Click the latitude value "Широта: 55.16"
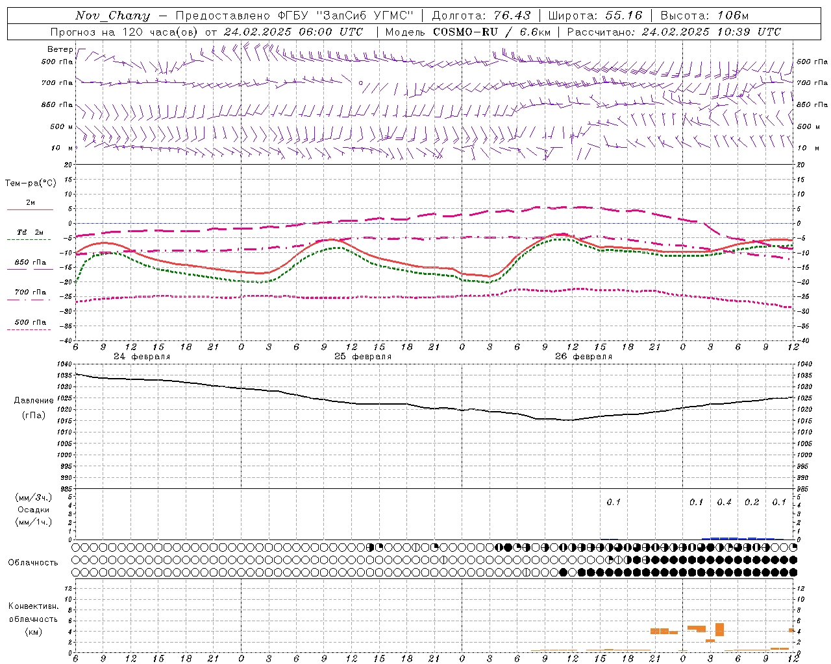Screen dimensions: 831x664 point(595,16)
